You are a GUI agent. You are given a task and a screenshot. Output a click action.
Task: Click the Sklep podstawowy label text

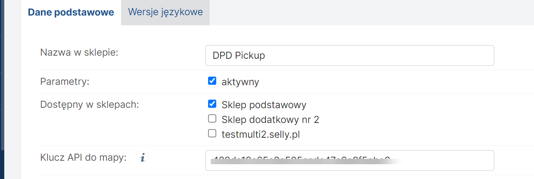click(x=264, y=105)
